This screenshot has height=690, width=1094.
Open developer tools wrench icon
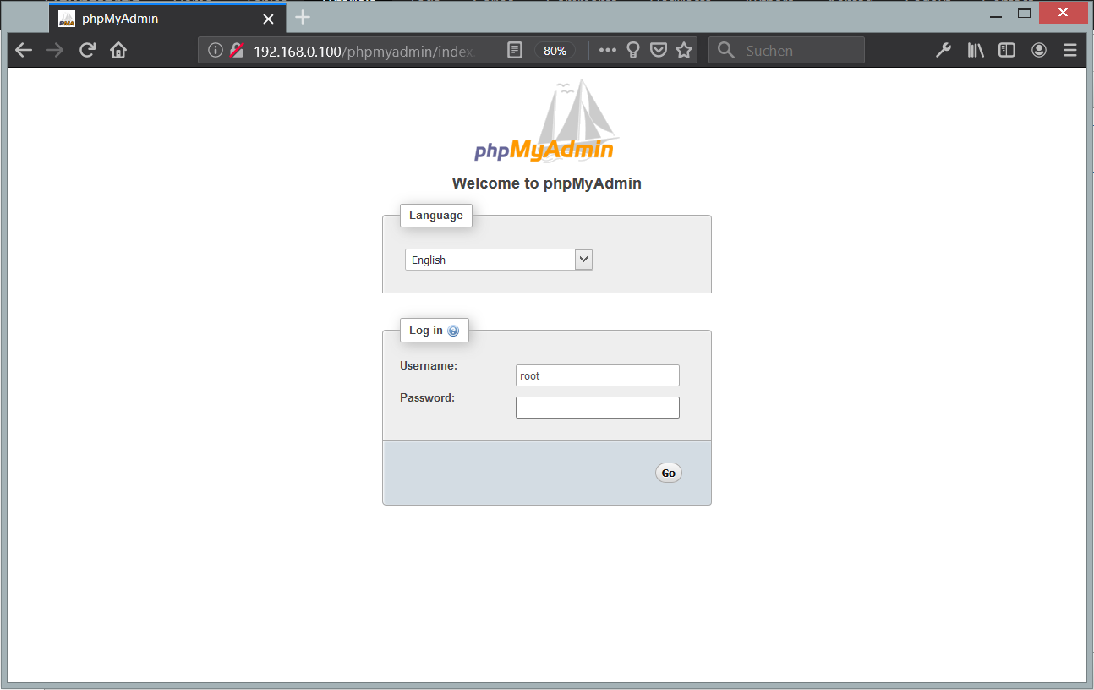pyautogui.click(x=944, y=51)
